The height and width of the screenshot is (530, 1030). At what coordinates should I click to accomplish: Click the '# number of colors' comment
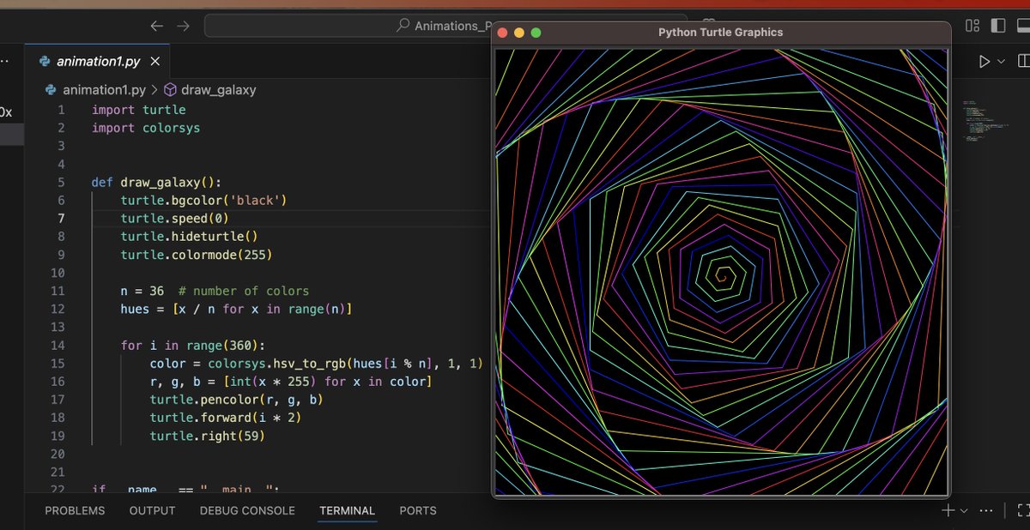(244, 291)
